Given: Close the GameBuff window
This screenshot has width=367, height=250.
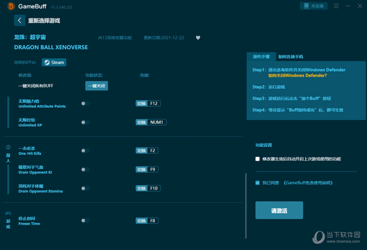Looking at the screenshot, I should click(360, 6).
